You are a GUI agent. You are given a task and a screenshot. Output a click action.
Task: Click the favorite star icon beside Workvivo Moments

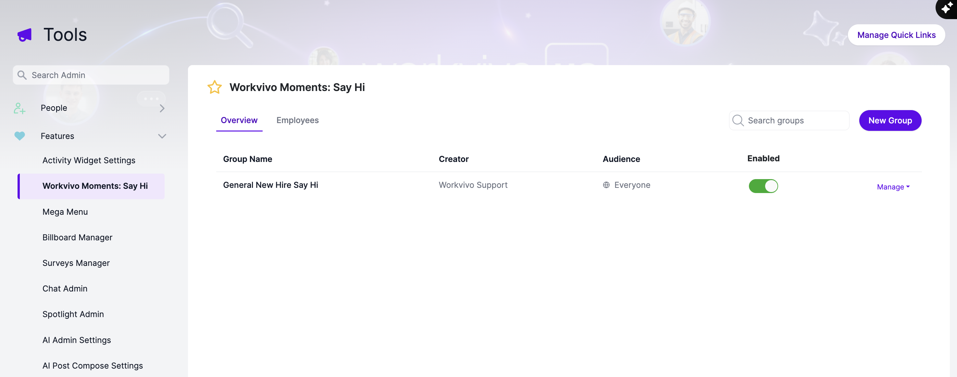point(214,87)
